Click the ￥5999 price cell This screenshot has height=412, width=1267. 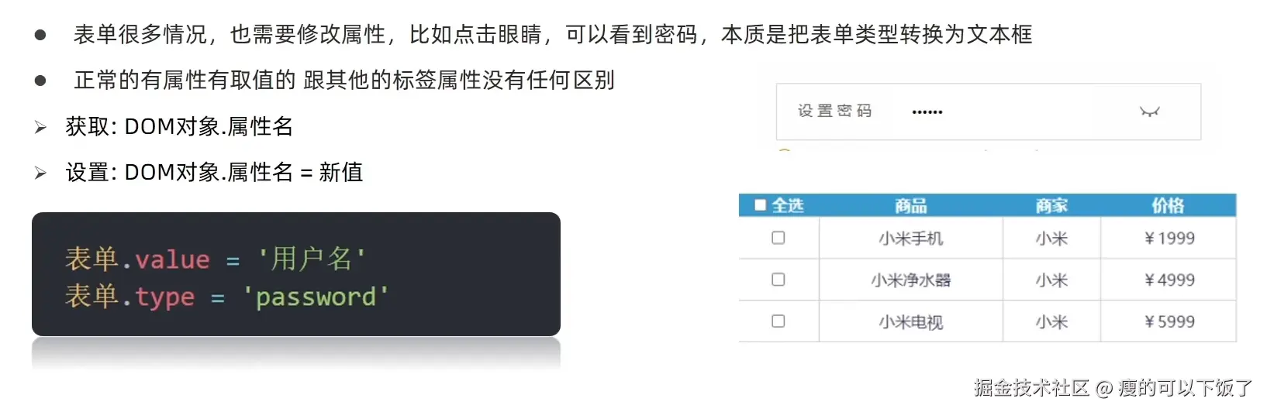coord(1169,322)
